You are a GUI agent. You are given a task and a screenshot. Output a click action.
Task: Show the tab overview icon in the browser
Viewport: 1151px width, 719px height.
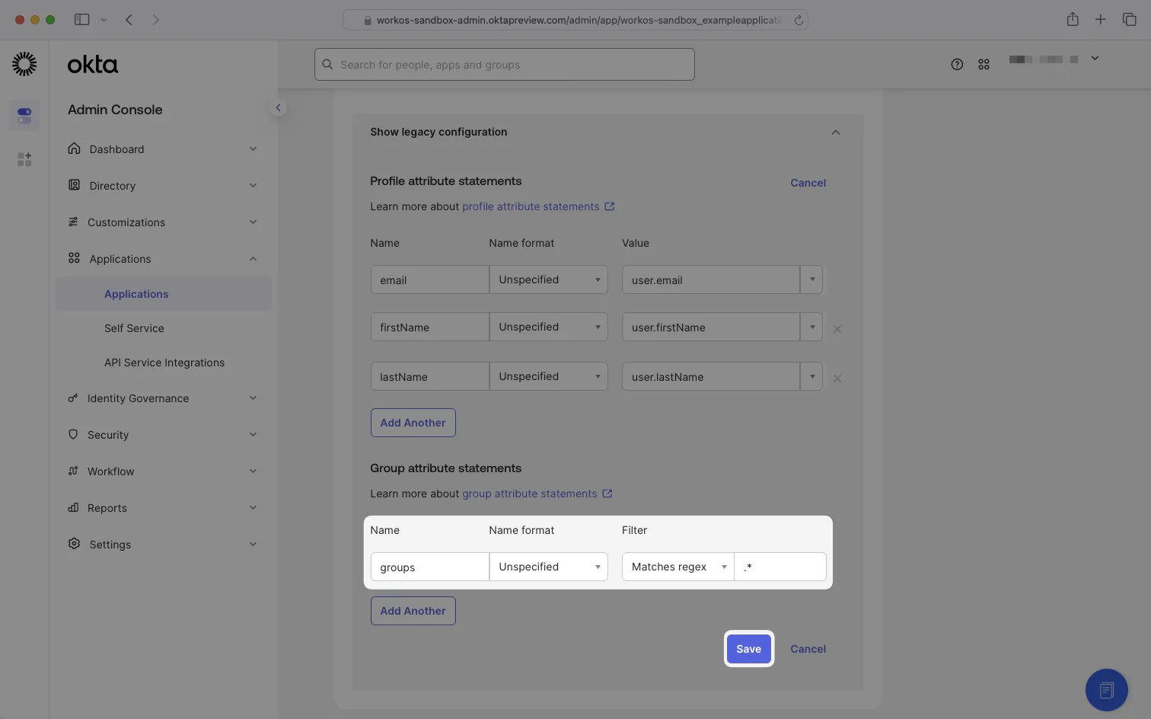[1129, 20]
